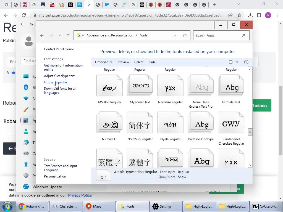
Task: Click the Chrome address bar URL
Action: pos(131,15)
